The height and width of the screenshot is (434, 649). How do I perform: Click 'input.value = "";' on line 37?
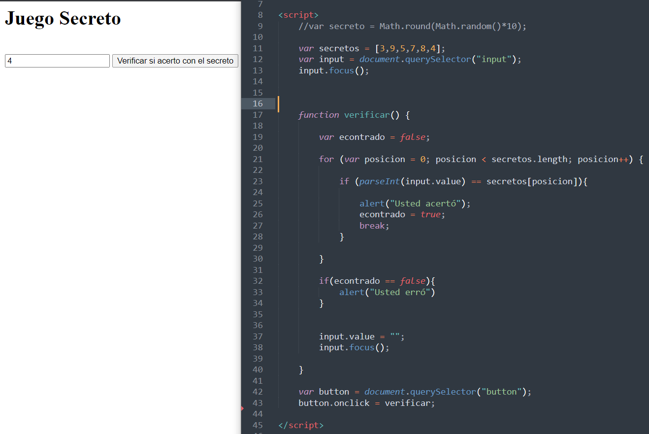pos(362,336)
